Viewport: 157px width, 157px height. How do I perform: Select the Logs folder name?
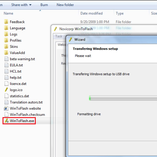point(14,34)
